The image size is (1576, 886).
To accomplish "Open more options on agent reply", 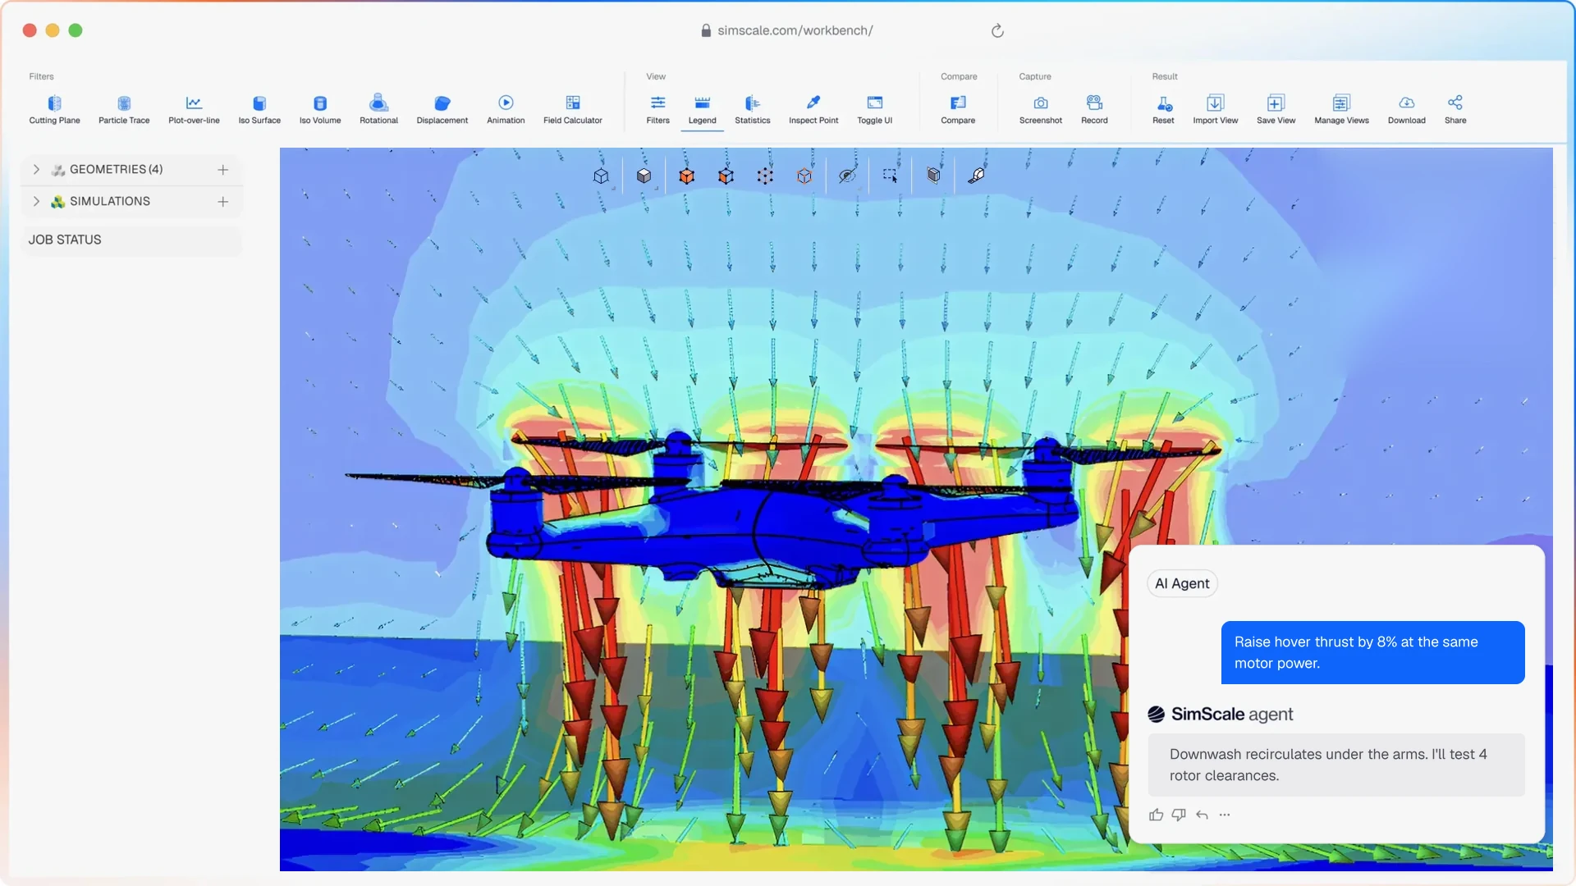I will coord(1225,815).
